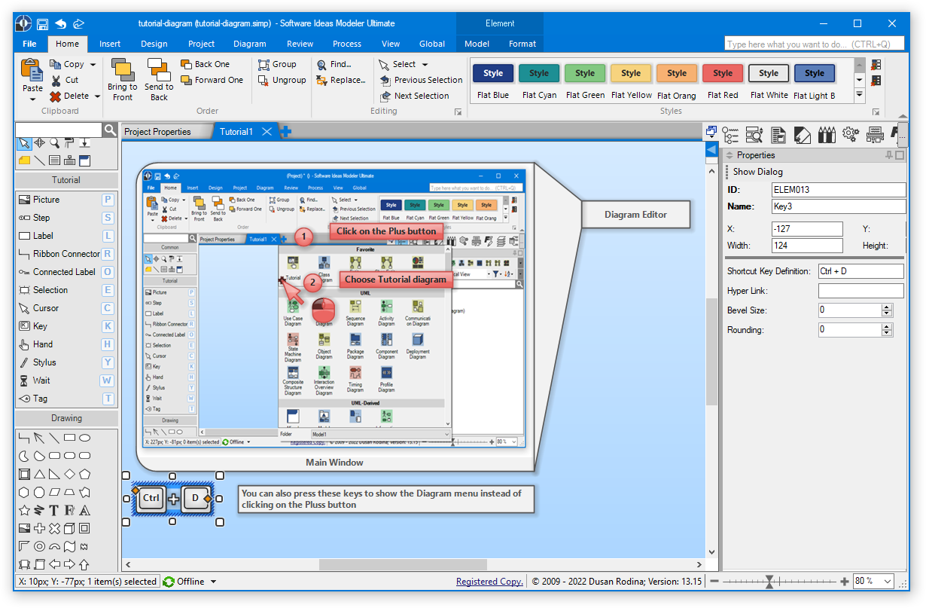
Task: Pick the up arrow shape in Drawing
Action: point(84,564)
